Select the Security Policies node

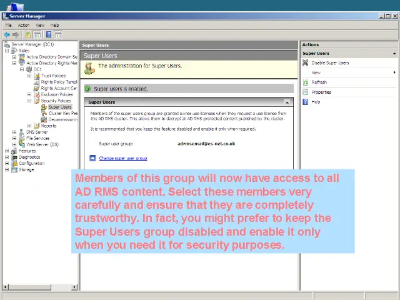coord(56,101)
